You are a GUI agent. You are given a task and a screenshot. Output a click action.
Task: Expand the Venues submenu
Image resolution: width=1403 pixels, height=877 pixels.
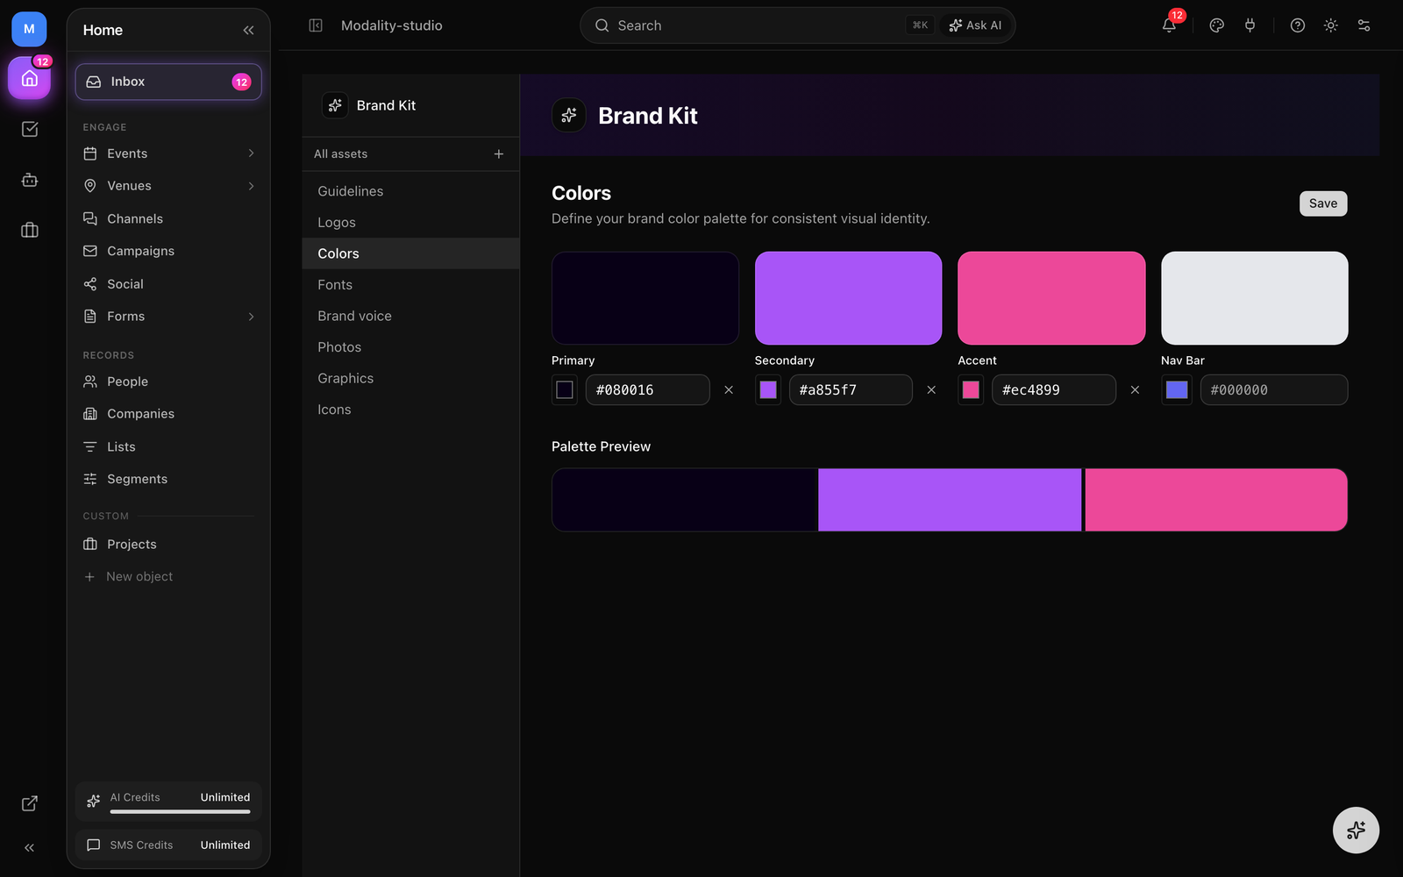coord(251,186)
